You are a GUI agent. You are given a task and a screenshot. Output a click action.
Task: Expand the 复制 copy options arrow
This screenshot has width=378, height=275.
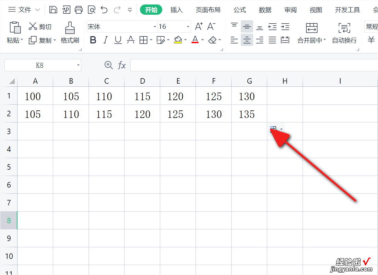[x=55, y=40]
